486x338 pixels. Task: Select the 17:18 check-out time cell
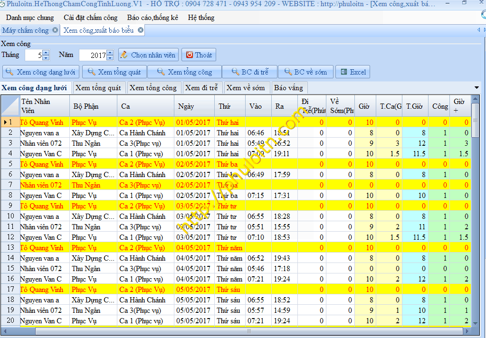coord(284,269)
